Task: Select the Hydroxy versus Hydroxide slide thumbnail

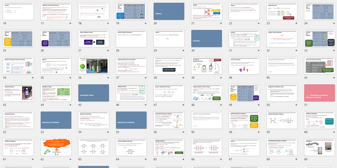Action: [x=282, y=39]
